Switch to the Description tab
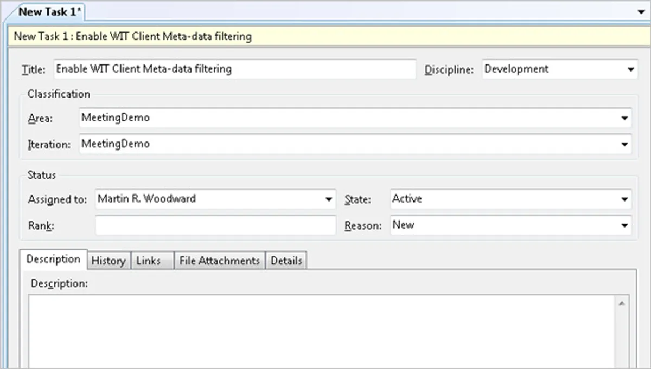The width and height of the screenshot is (651, 369). 53,259
